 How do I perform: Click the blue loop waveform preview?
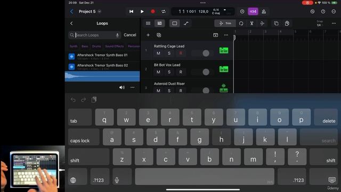pyautogui.click(x=102, y=76)
